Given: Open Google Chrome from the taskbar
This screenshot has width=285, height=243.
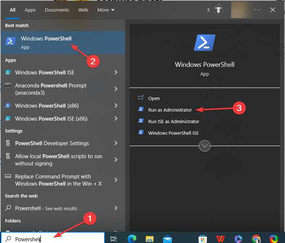Looking at the screenshot, I should 256,239.
